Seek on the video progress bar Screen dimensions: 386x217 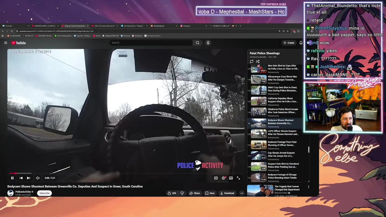127,173
